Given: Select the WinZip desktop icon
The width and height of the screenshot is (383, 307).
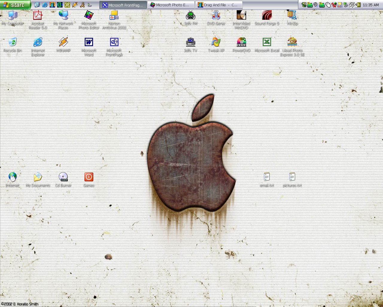Looking at the screenshot, I should coord(292,18).
